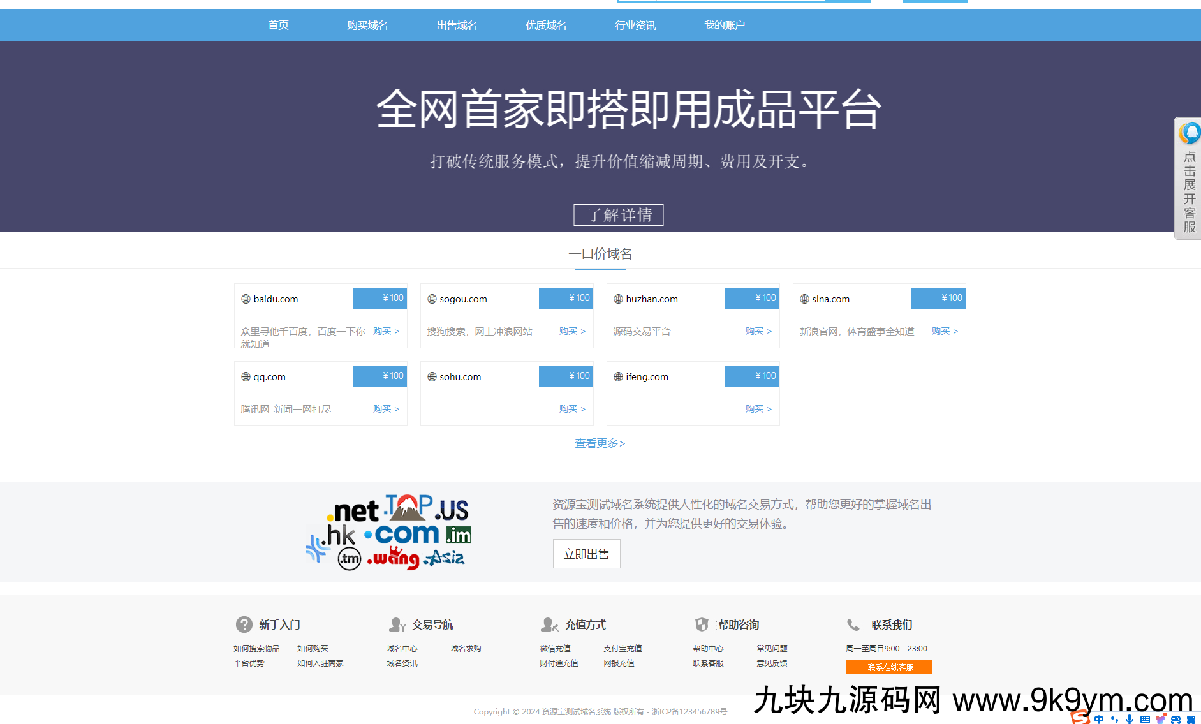
Task: Open the 域名资讯 footer link
Action: [x=402, y=663]
